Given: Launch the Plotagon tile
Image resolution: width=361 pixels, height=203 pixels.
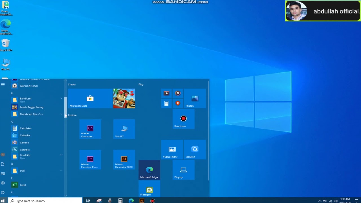Looking at the screenshot, I should [149, 189].
